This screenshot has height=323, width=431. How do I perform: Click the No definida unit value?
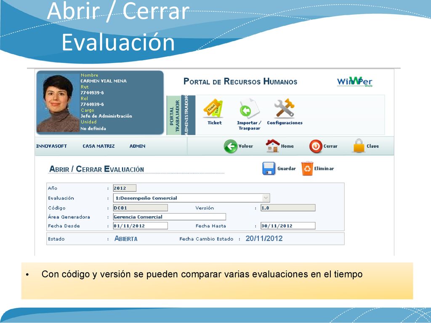pyautogui.click(x=93, y=129)
